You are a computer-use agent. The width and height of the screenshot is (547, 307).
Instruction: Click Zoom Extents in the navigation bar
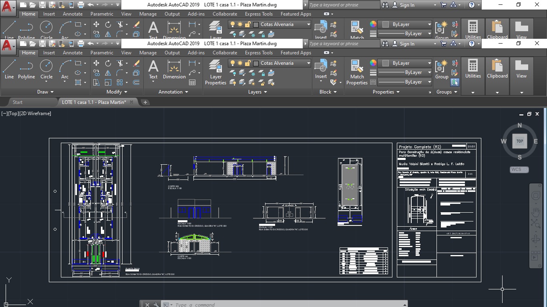click(535, 224)
